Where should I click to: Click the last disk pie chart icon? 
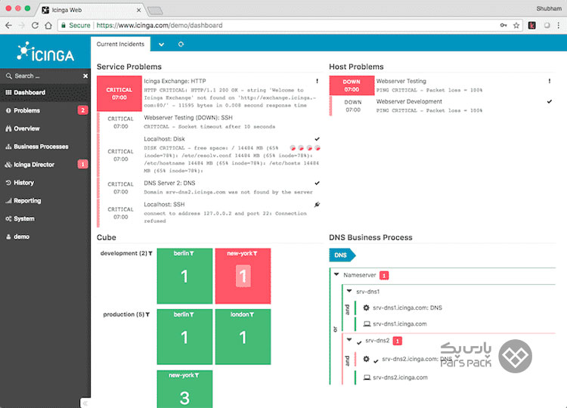(318, 148)
